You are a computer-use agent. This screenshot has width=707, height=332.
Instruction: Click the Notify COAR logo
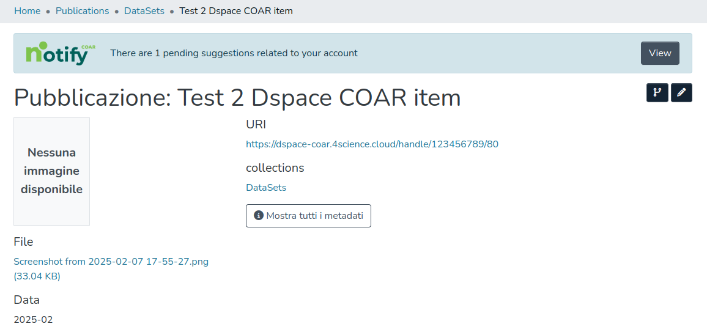click(61, 54)
